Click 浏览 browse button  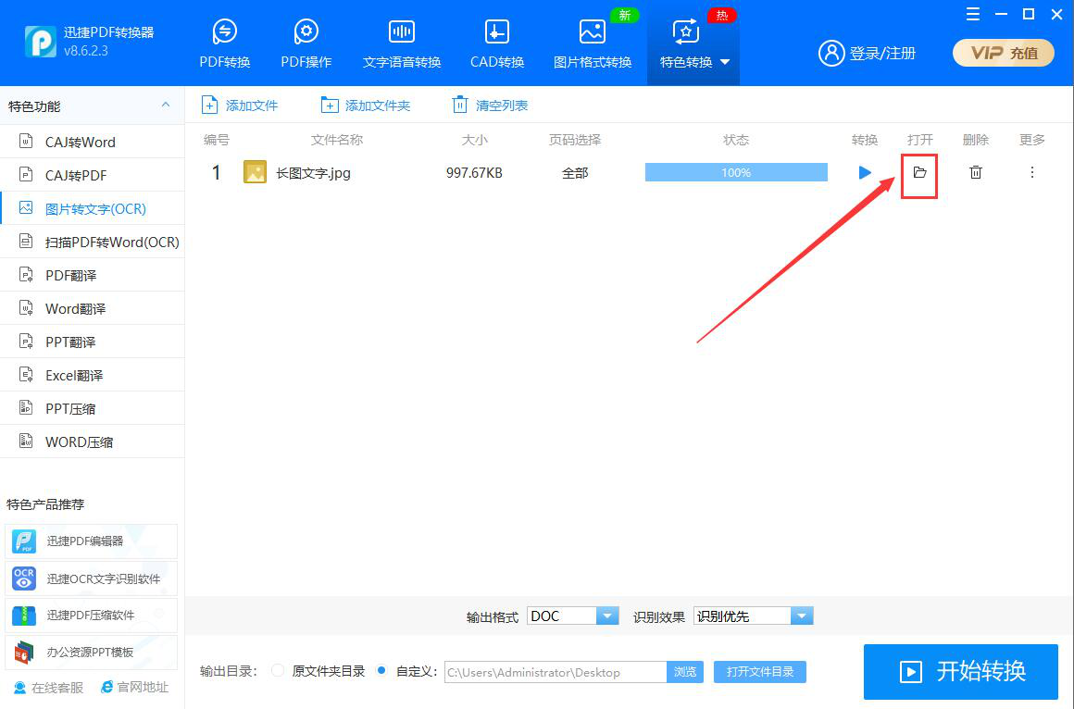pyautogui.click(x=685, y=672)
